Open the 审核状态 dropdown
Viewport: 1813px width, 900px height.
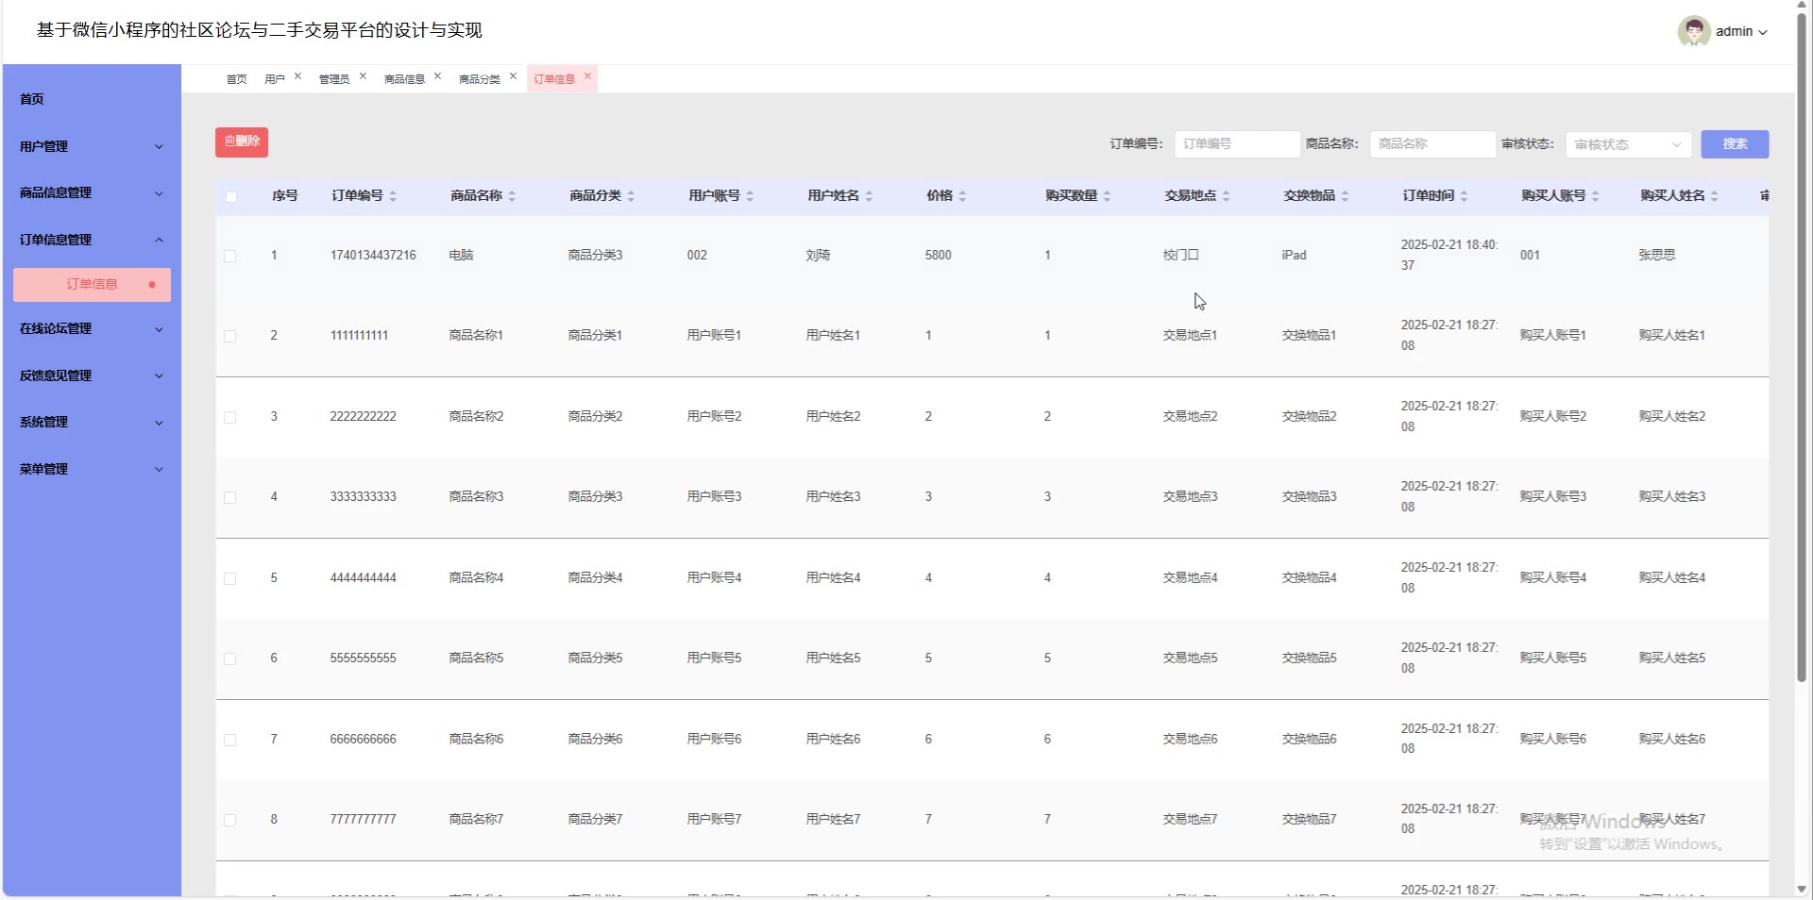pos(1628,144)
